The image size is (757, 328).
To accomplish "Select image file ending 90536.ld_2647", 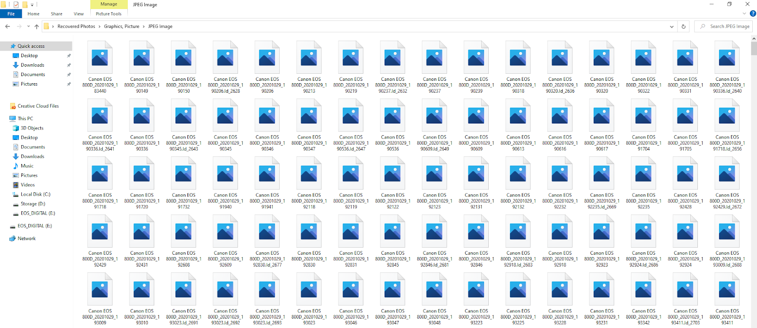I will (351, 125).
